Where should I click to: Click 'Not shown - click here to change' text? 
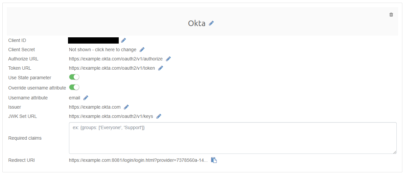pos(102,50)
